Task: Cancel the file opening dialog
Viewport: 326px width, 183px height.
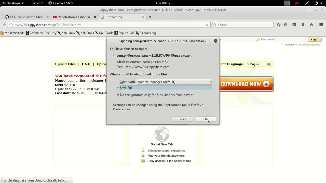Action: pyautogui.click(x=182, y=119)
